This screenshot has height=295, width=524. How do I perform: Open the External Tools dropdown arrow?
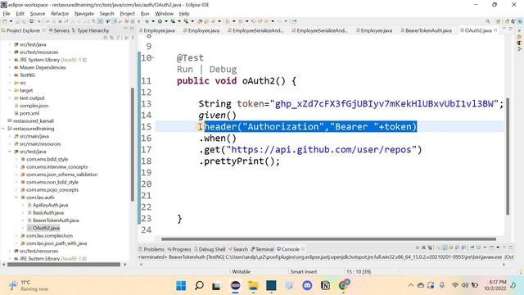(192, 21)
